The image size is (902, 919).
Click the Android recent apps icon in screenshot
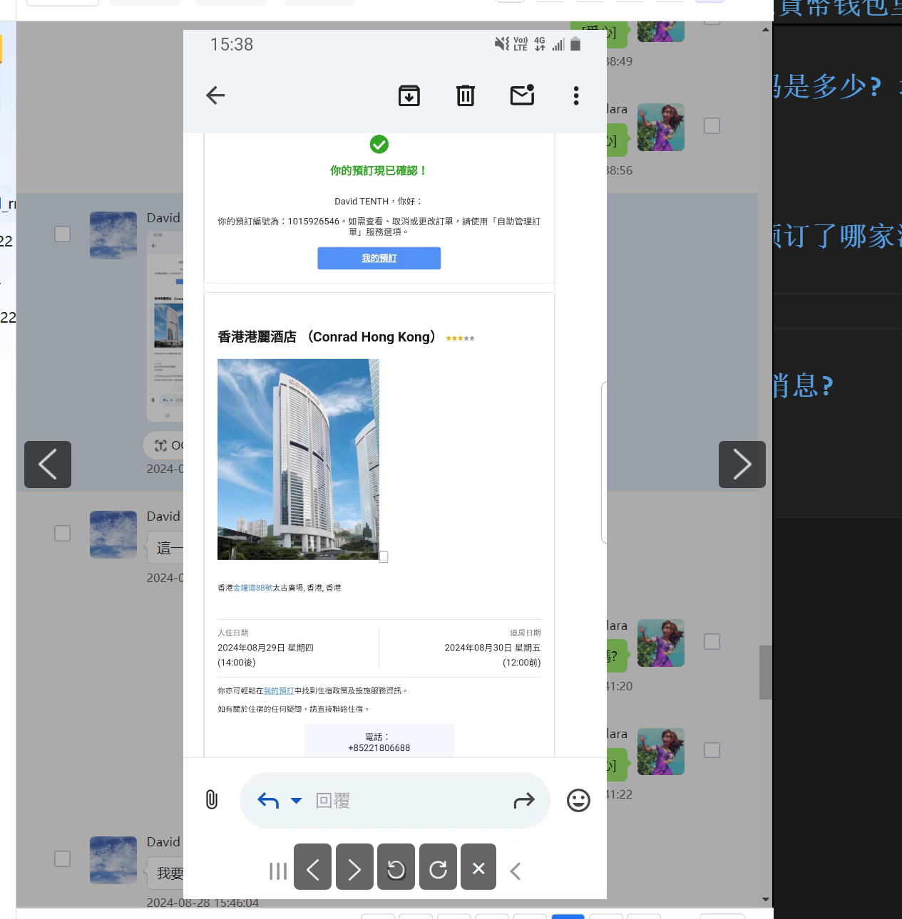tap(278, 871)
